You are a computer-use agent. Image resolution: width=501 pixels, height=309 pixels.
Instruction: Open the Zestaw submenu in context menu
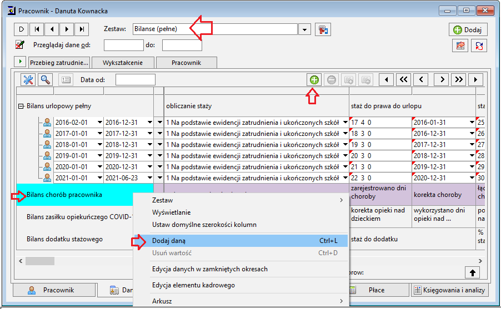[x=241, y=200]
